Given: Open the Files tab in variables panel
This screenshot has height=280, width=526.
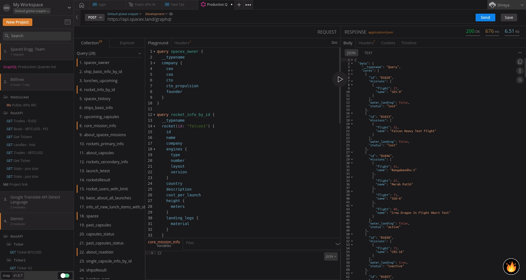Looking at the screenshot, I should tap(190, 243).
